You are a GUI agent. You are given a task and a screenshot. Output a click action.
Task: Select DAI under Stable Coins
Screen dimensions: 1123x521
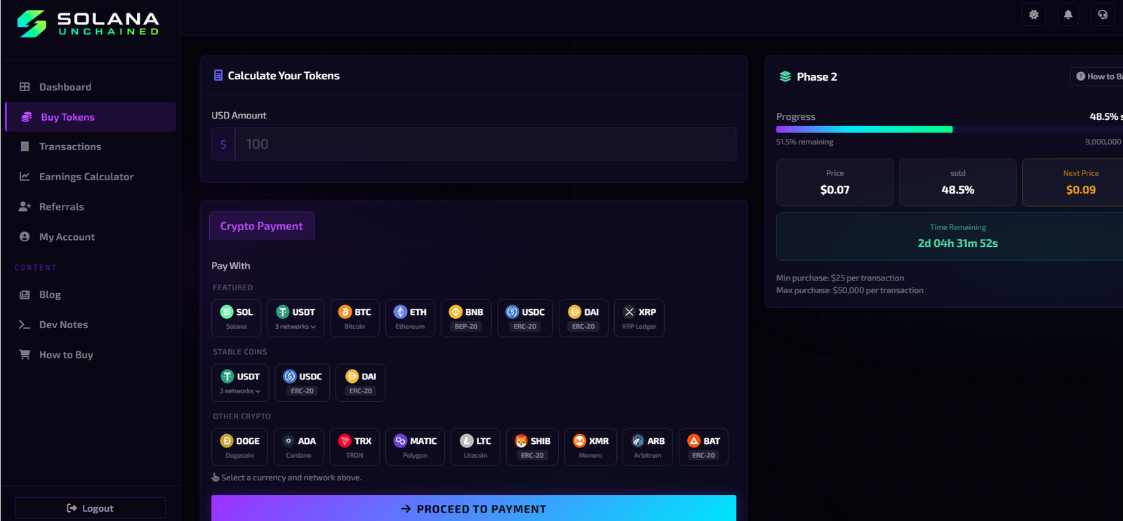[361, 383]
